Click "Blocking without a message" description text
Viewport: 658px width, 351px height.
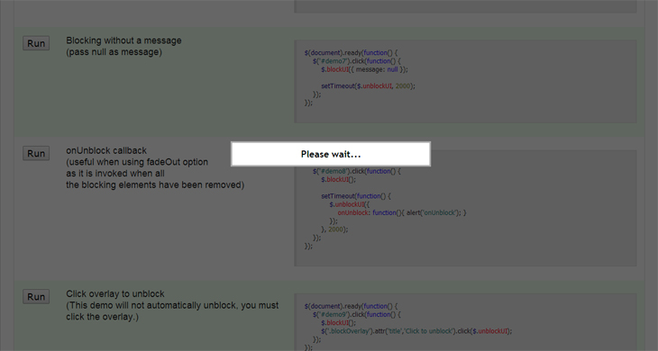click(x=123, y=40)
